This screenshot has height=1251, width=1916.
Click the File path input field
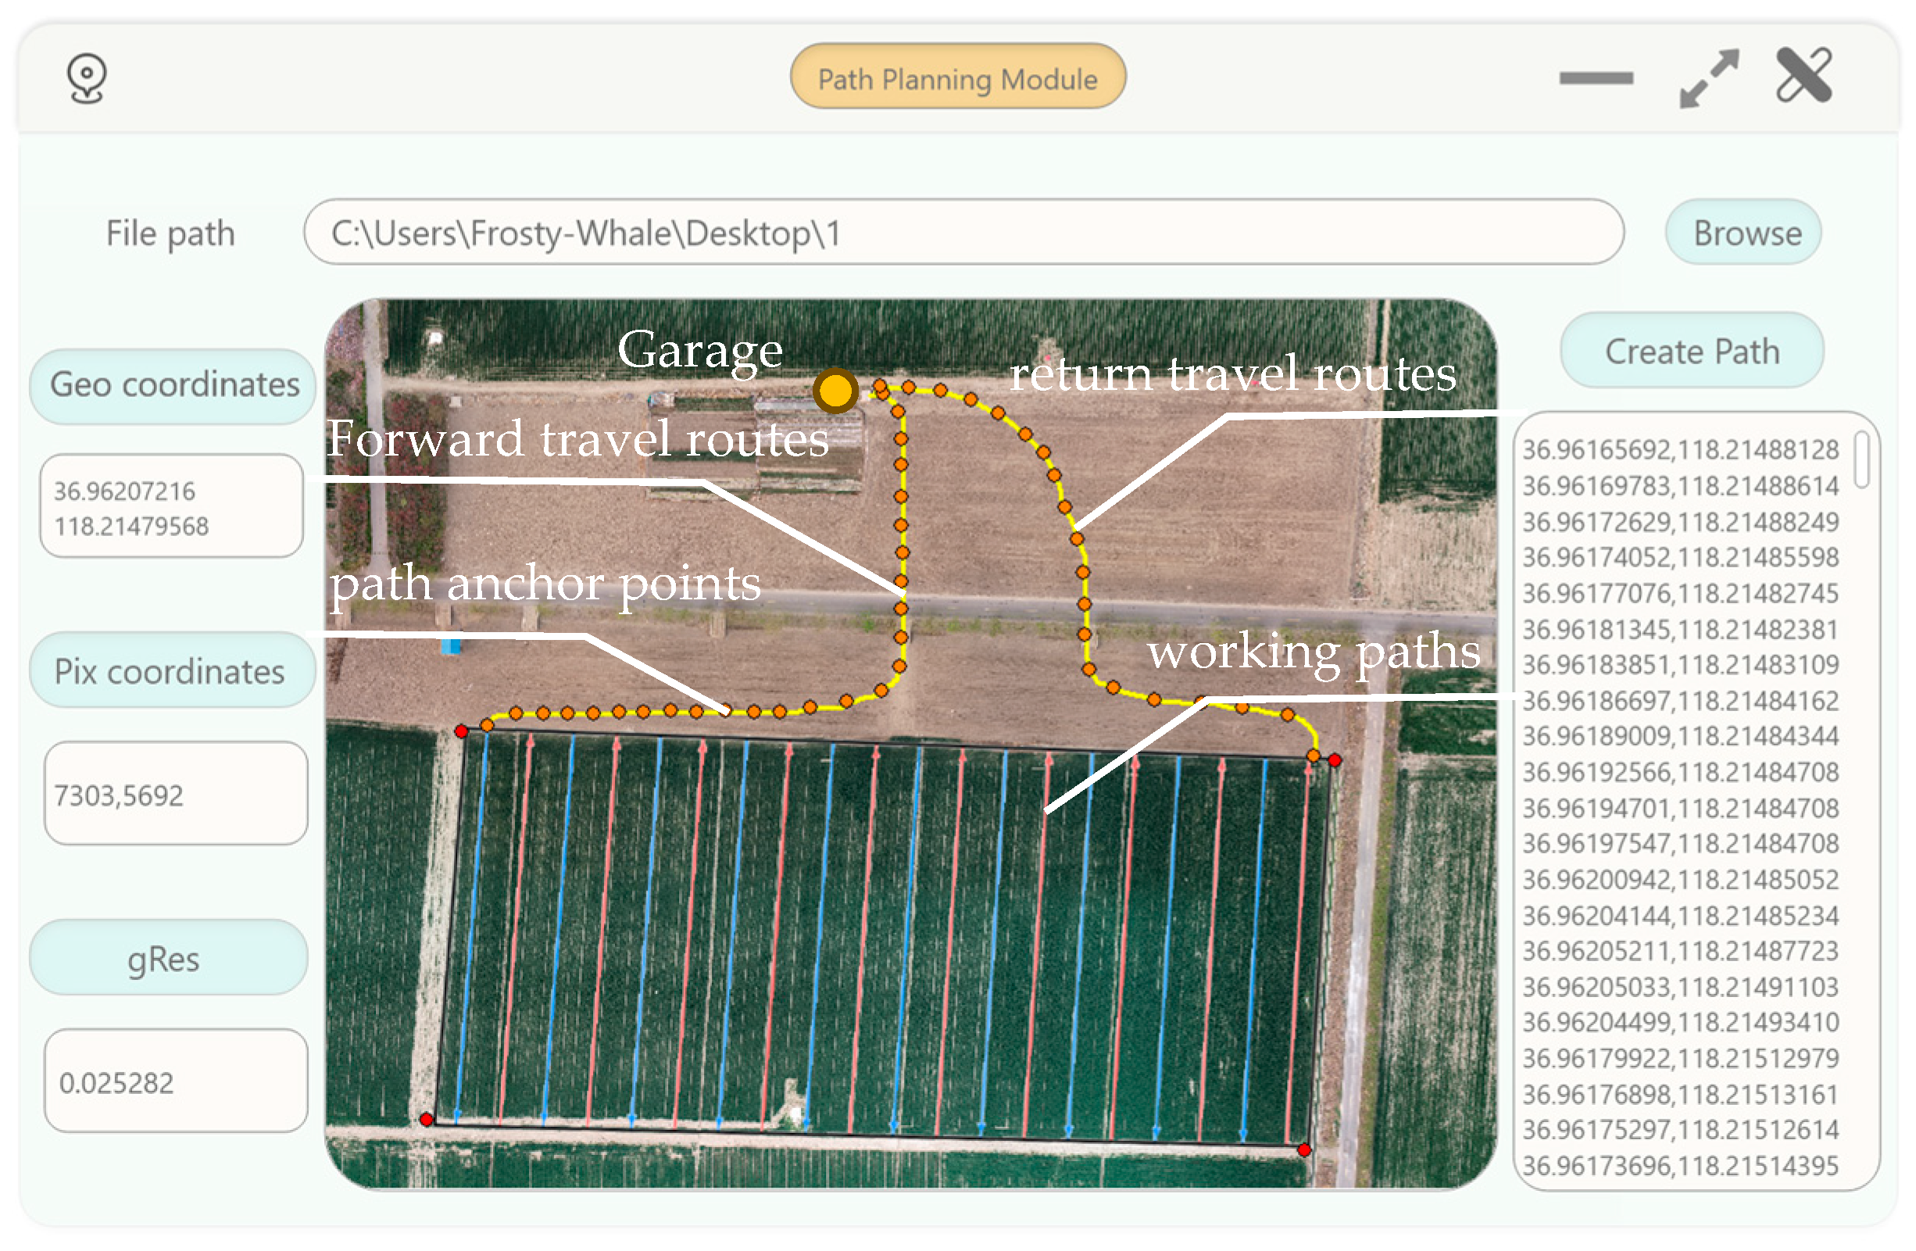[x=963, y=233]
